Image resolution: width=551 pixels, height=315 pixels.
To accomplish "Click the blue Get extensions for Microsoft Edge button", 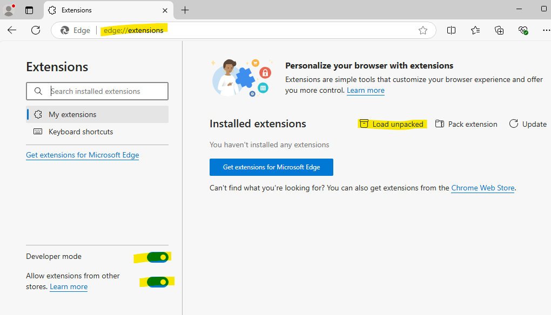I will point(271,167).
